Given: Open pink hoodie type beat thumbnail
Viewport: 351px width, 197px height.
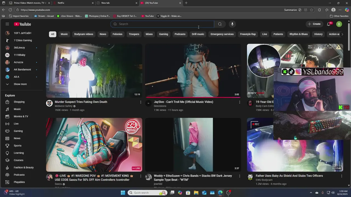Looking at the screenshot, I should tap(193, 145).
